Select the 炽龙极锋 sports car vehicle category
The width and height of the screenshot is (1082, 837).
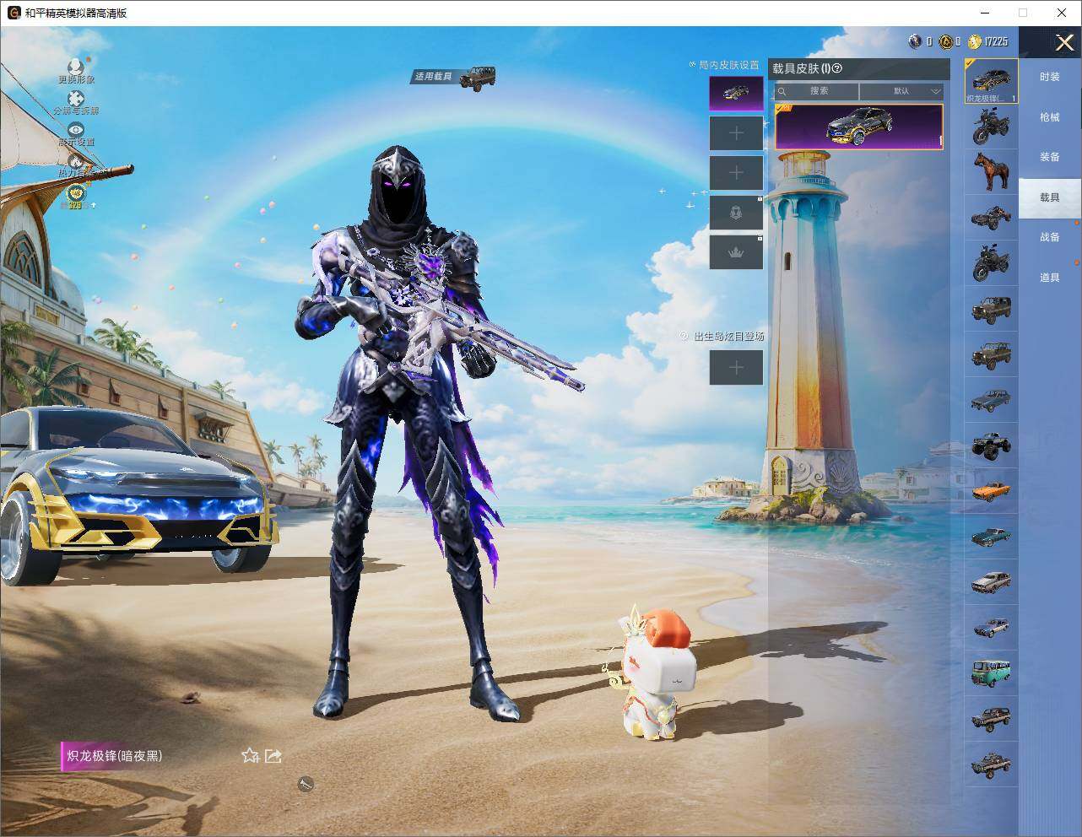pyautogui.click(x=992, y=81)
